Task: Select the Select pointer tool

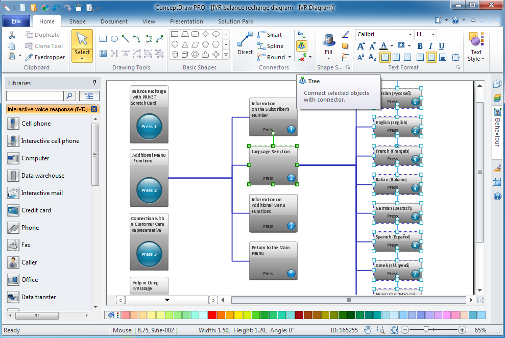Action: tap(82, 46)
